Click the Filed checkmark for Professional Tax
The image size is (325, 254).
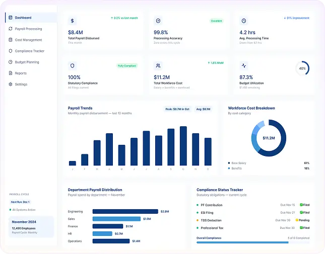pyautogui.click(x=301, y=228)
